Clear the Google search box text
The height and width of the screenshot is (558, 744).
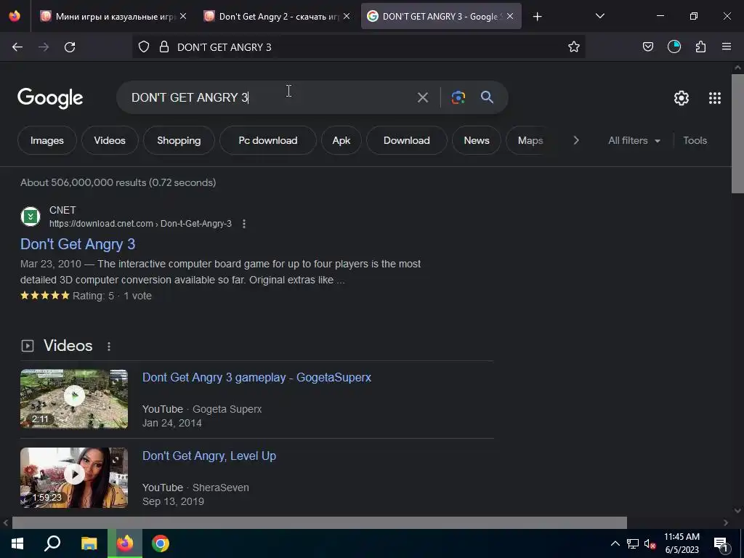click(x=422, y=97)
